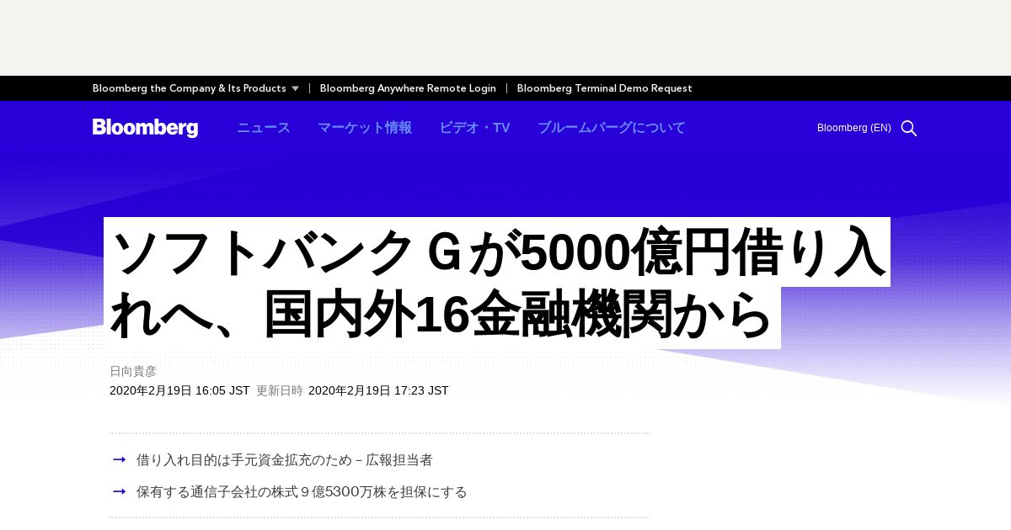Open the Bloomberg logo homepage link
This screenshot has height=530, width=1011.
tap(145, 128)
